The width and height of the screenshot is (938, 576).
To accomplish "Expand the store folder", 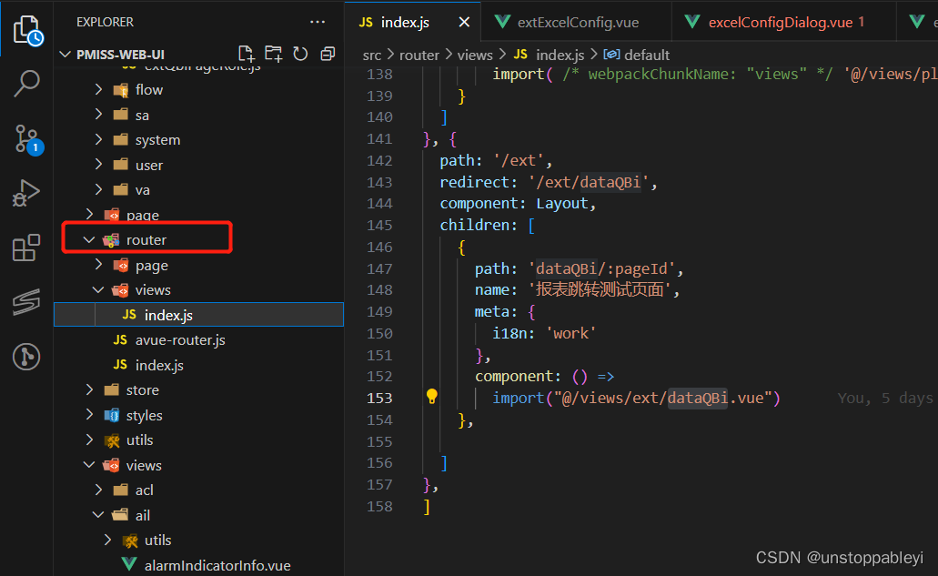I will tap(90, 390).
